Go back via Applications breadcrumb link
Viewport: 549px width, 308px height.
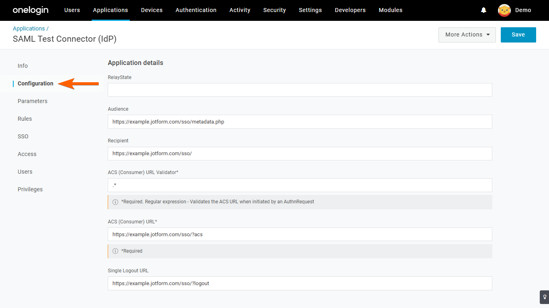click(29, 28)
